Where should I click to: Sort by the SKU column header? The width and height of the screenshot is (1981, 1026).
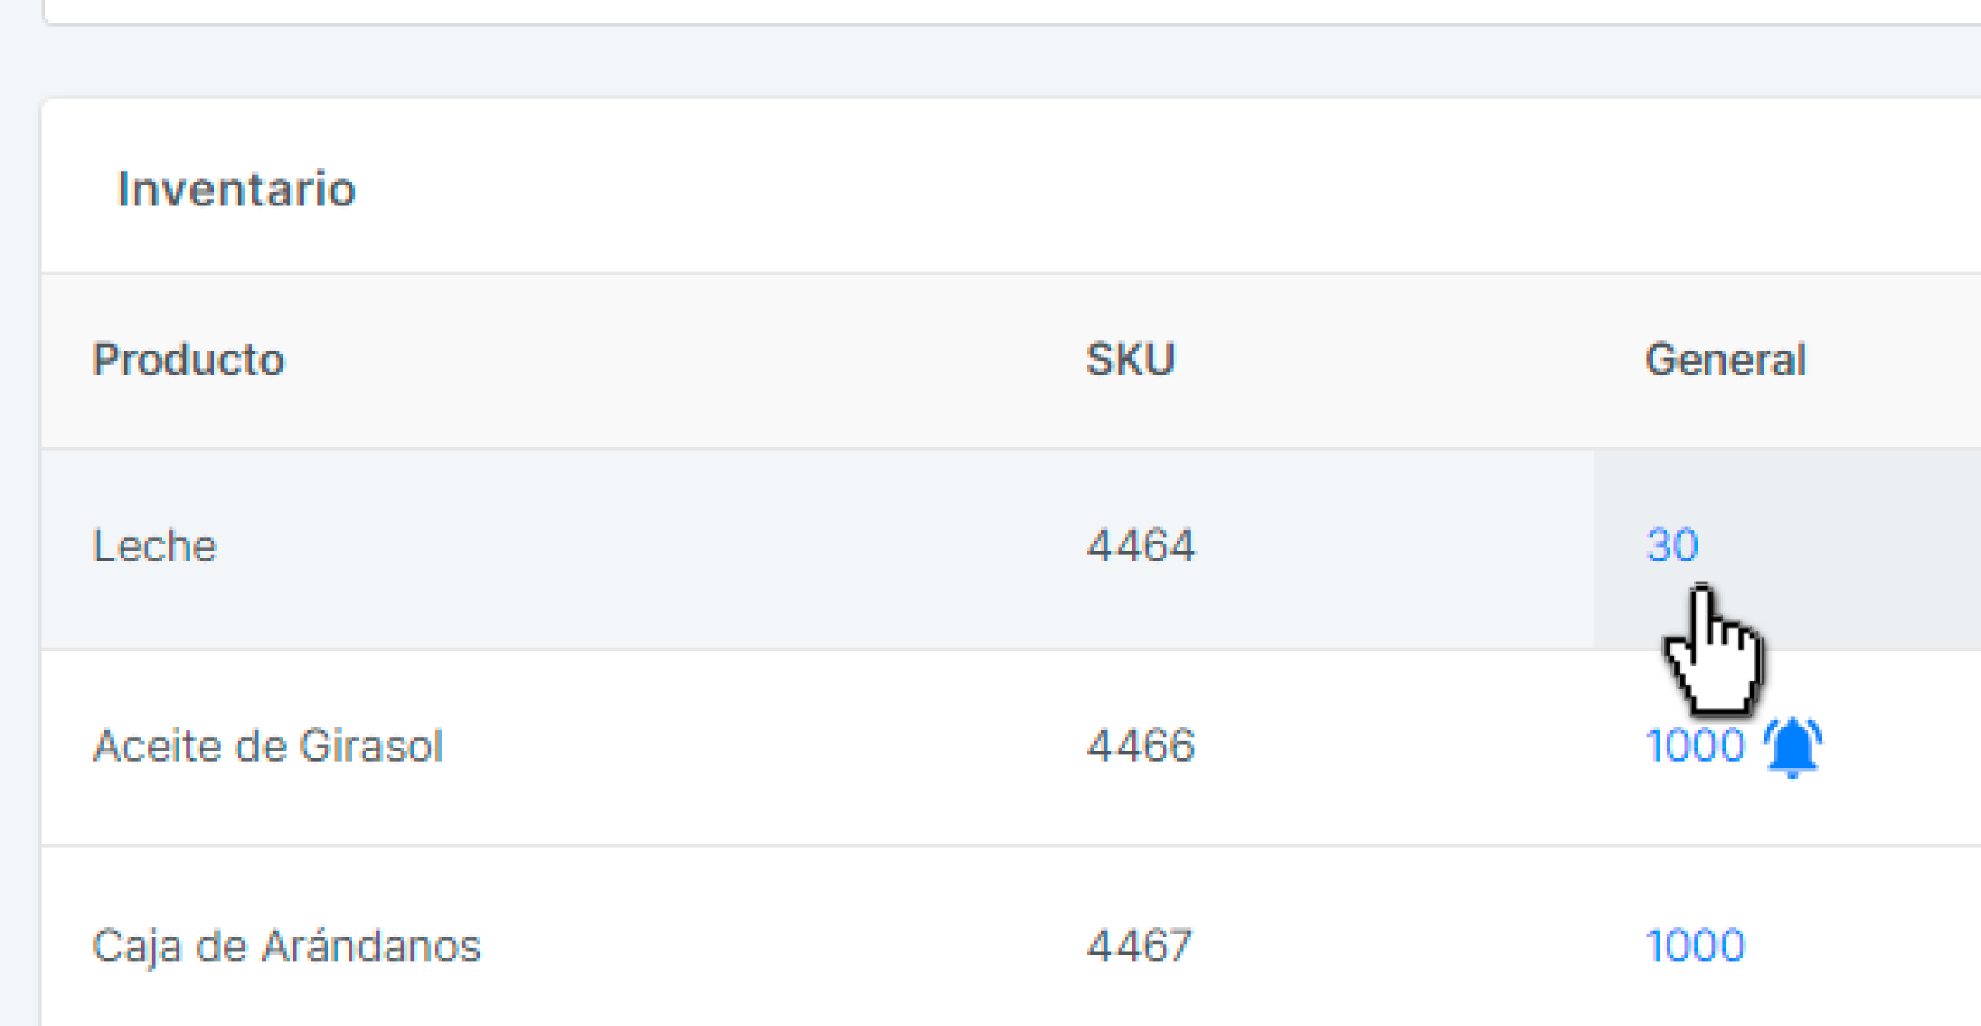tap(1130, 359)
